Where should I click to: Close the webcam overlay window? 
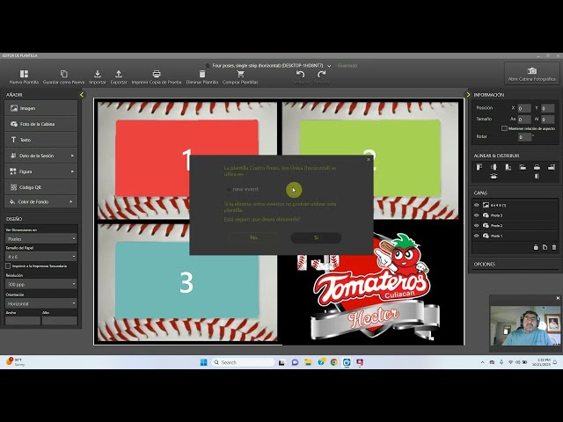point(558,298)
